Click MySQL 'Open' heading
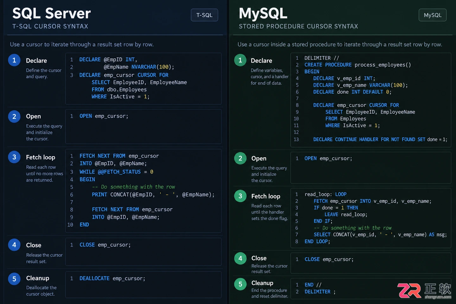Image resolution: width=456 pixels, height=304 pixels. point(259,158)
